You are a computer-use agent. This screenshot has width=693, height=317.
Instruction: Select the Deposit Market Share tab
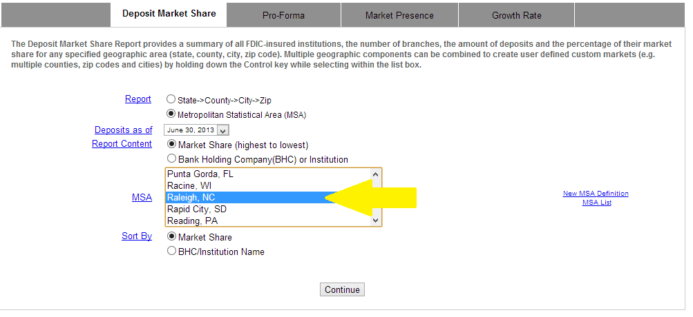(169, 14)
